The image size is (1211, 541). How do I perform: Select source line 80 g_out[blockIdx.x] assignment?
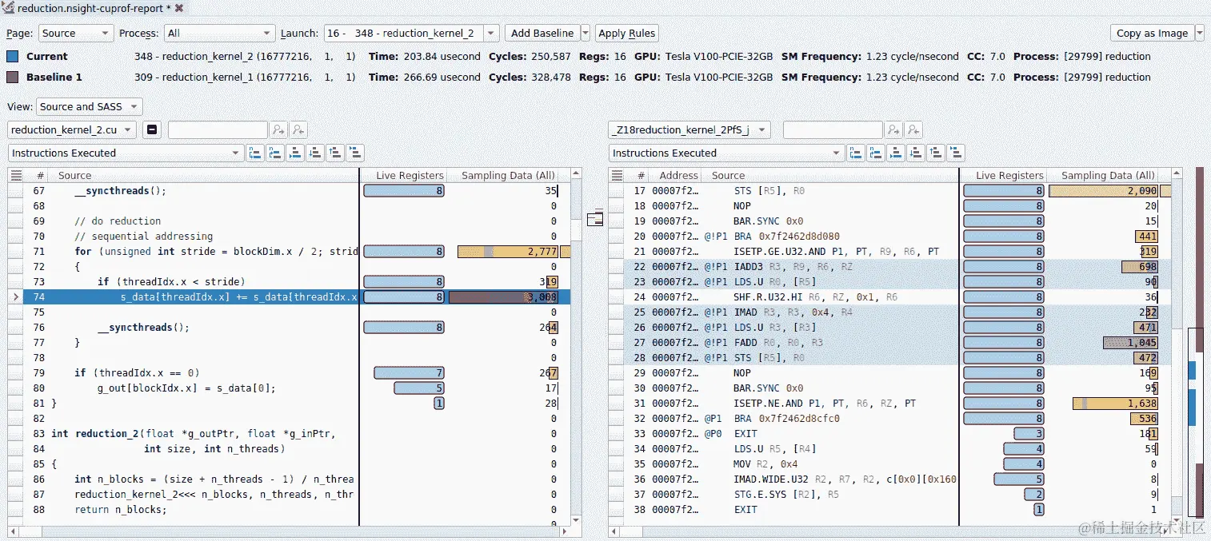(289, 388)
